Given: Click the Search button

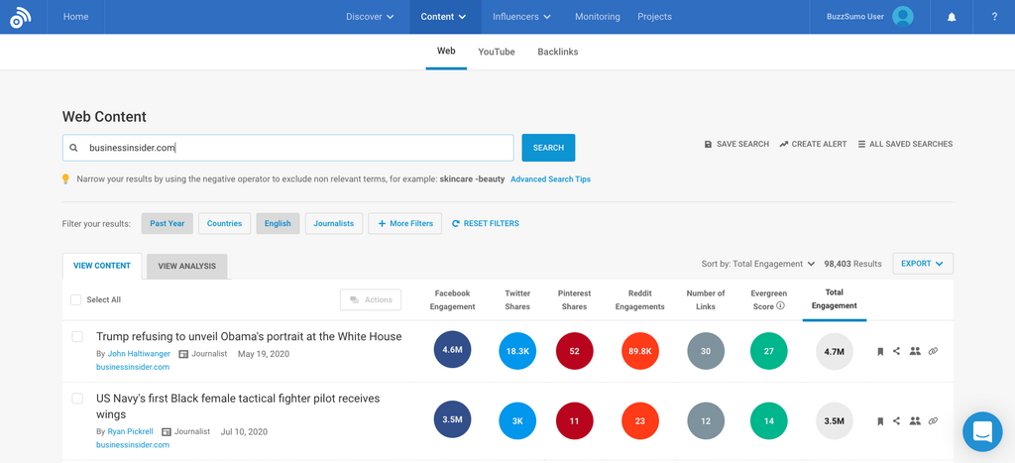Looking at the screenshot, I should click(548, 148).
